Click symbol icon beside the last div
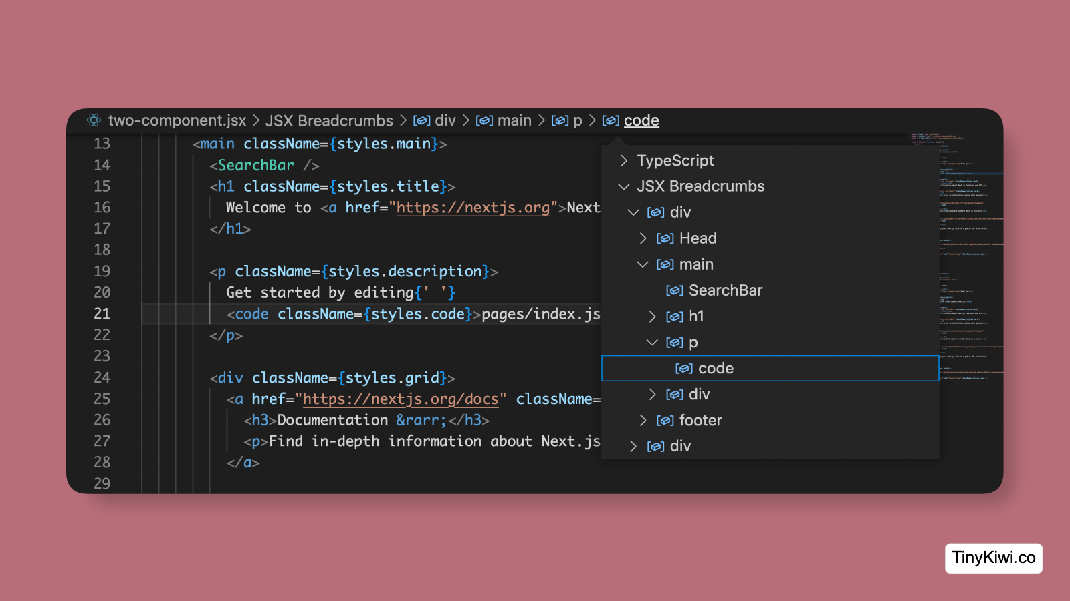The image size is (1070, 601). click(x=655, y=446)
